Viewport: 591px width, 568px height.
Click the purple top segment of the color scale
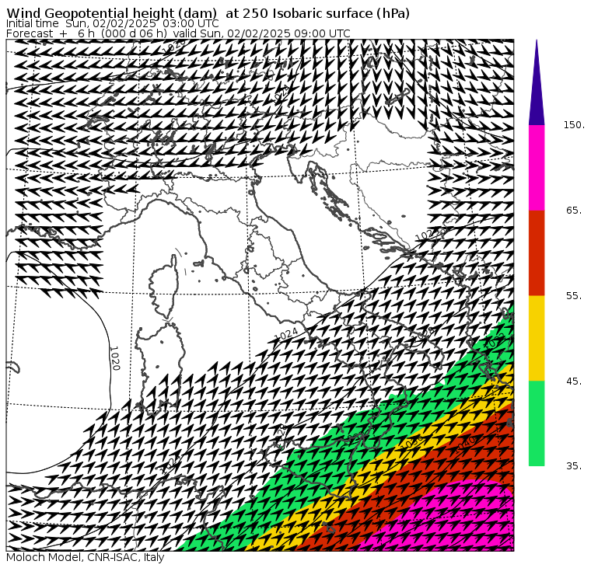[x=537, y=83]
